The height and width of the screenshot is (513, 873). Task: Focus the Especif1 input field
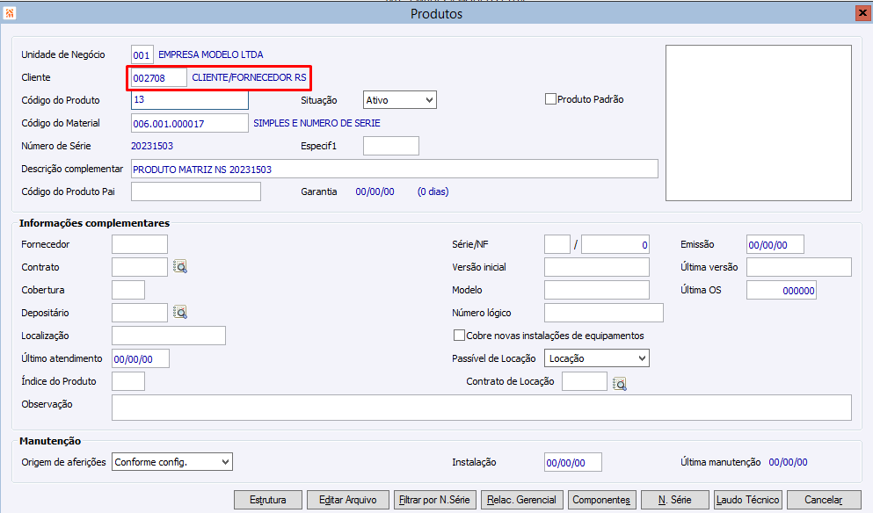click(x=391, y=146)
